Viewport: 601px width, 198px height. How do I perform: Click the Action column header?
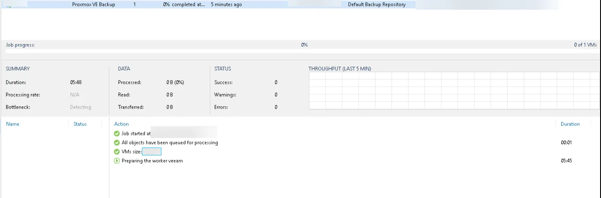[121, 124]
